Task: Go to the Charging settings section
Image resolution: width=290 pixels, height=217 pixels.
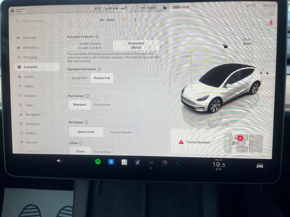Action: coord(30,57)
